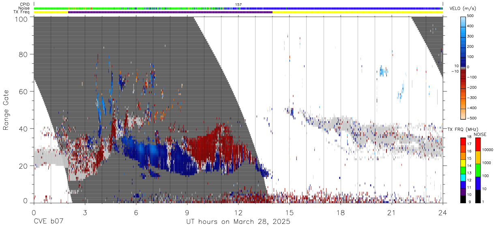This screenshot has height=230, width=498.
Task: Click the red top segment of NOISE colorbar
Action: [x=477, y=144]
